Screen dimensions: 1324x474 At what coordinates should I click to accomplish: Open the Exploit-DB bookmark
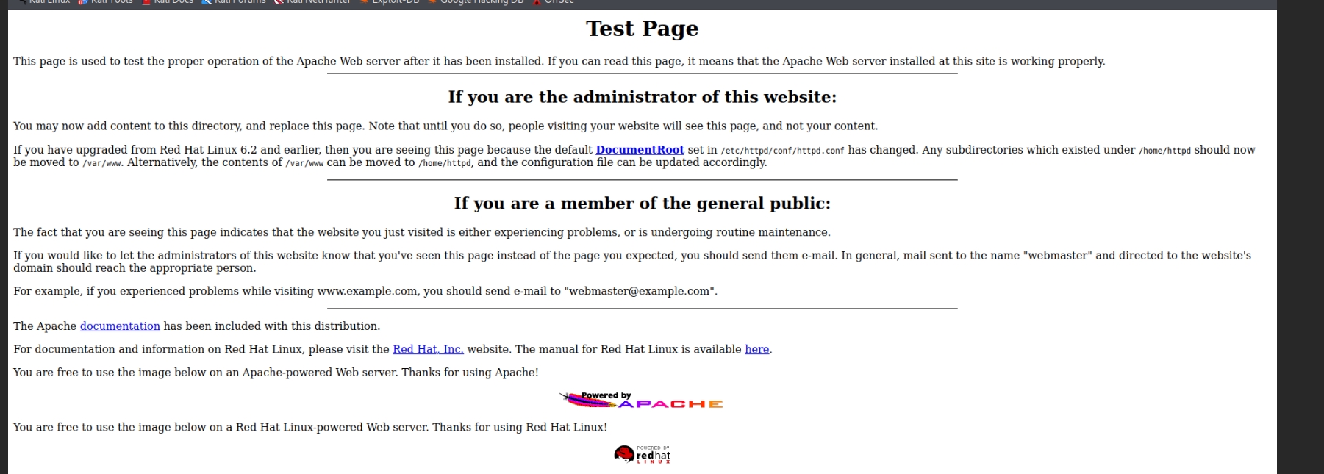click(395, 2)
